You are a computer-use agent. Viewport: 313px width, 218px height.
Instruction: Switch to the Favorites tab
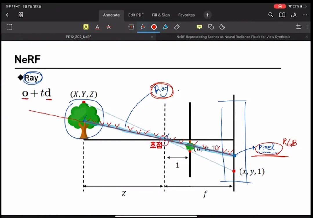[187, 15]
